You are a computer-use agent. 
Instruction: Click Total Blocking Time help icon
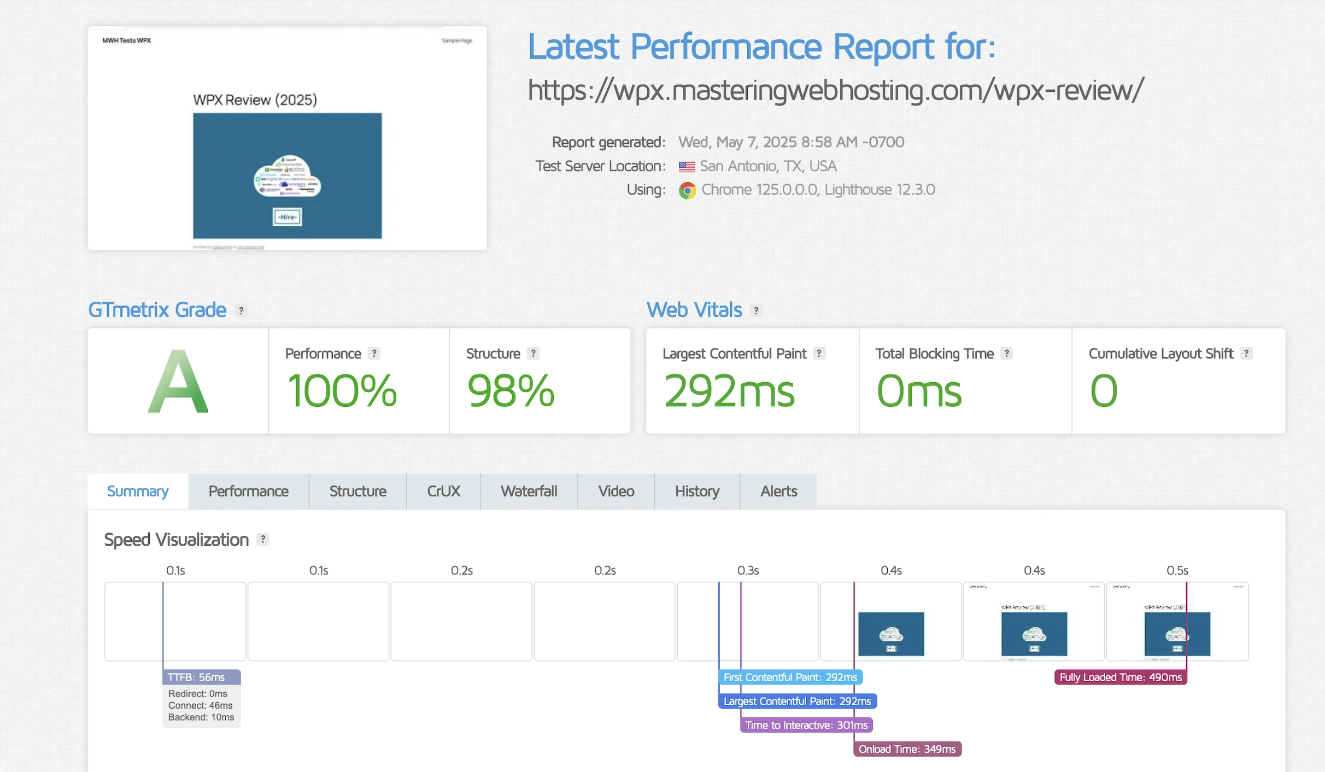pos(1006,354)
